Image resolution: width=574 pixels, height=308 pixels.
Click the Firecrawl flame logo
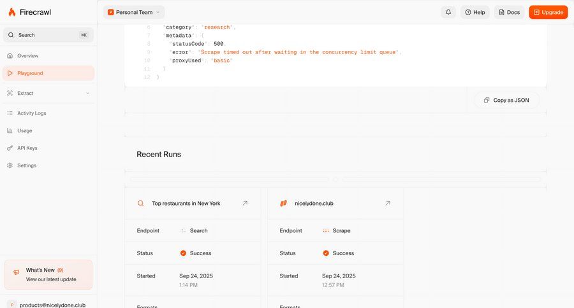click(x=11, y=12)
